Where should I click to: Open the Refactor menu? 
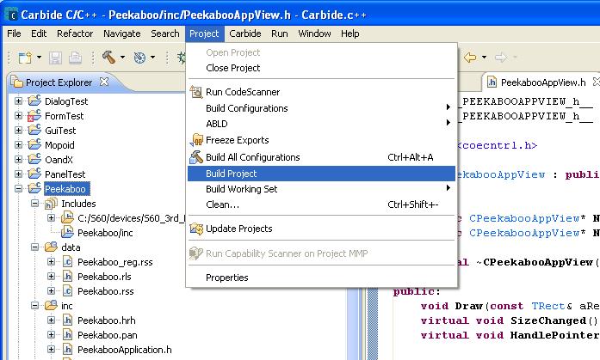tap(75, 34)
